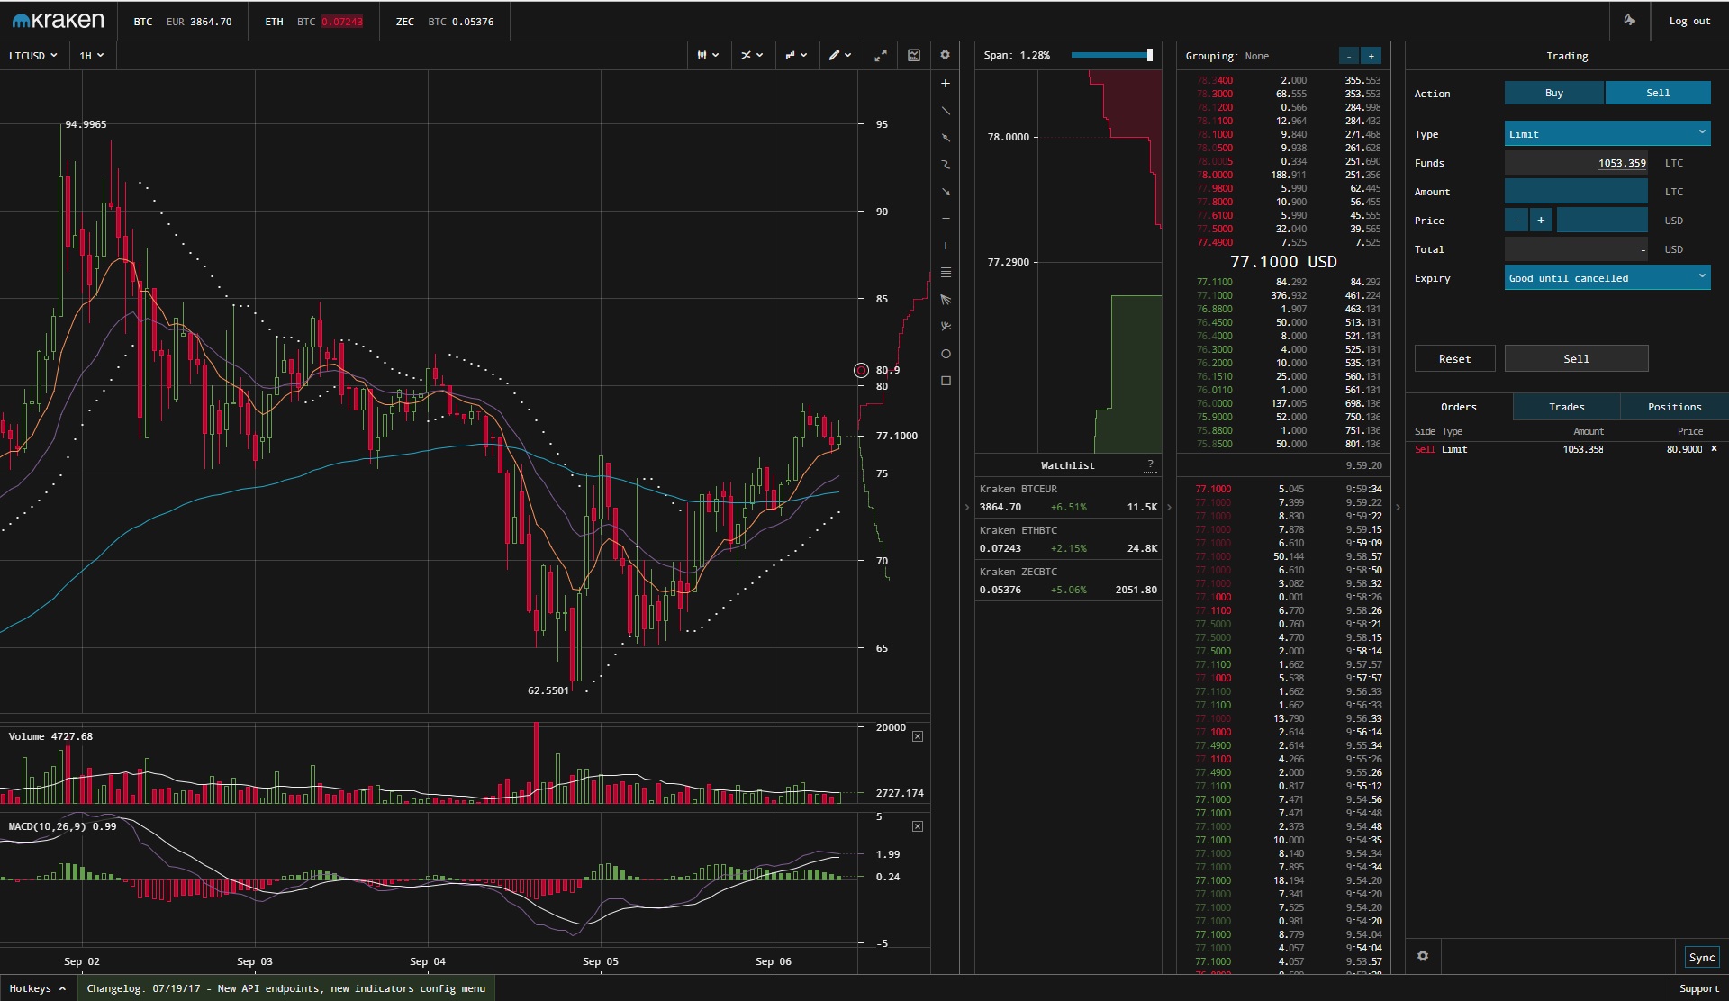Select the crosshair plus tool
Image resolution: width=1729 pixels, height=1001 pixels.
946,84
